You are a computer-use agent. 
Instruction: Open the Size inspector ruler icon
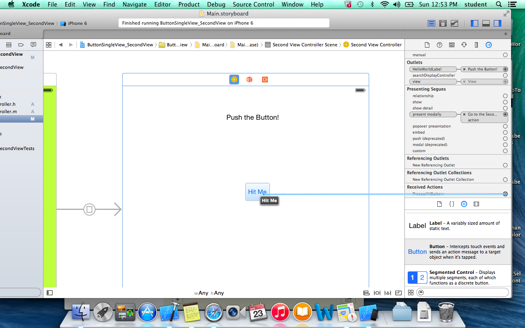click(476, 45)
